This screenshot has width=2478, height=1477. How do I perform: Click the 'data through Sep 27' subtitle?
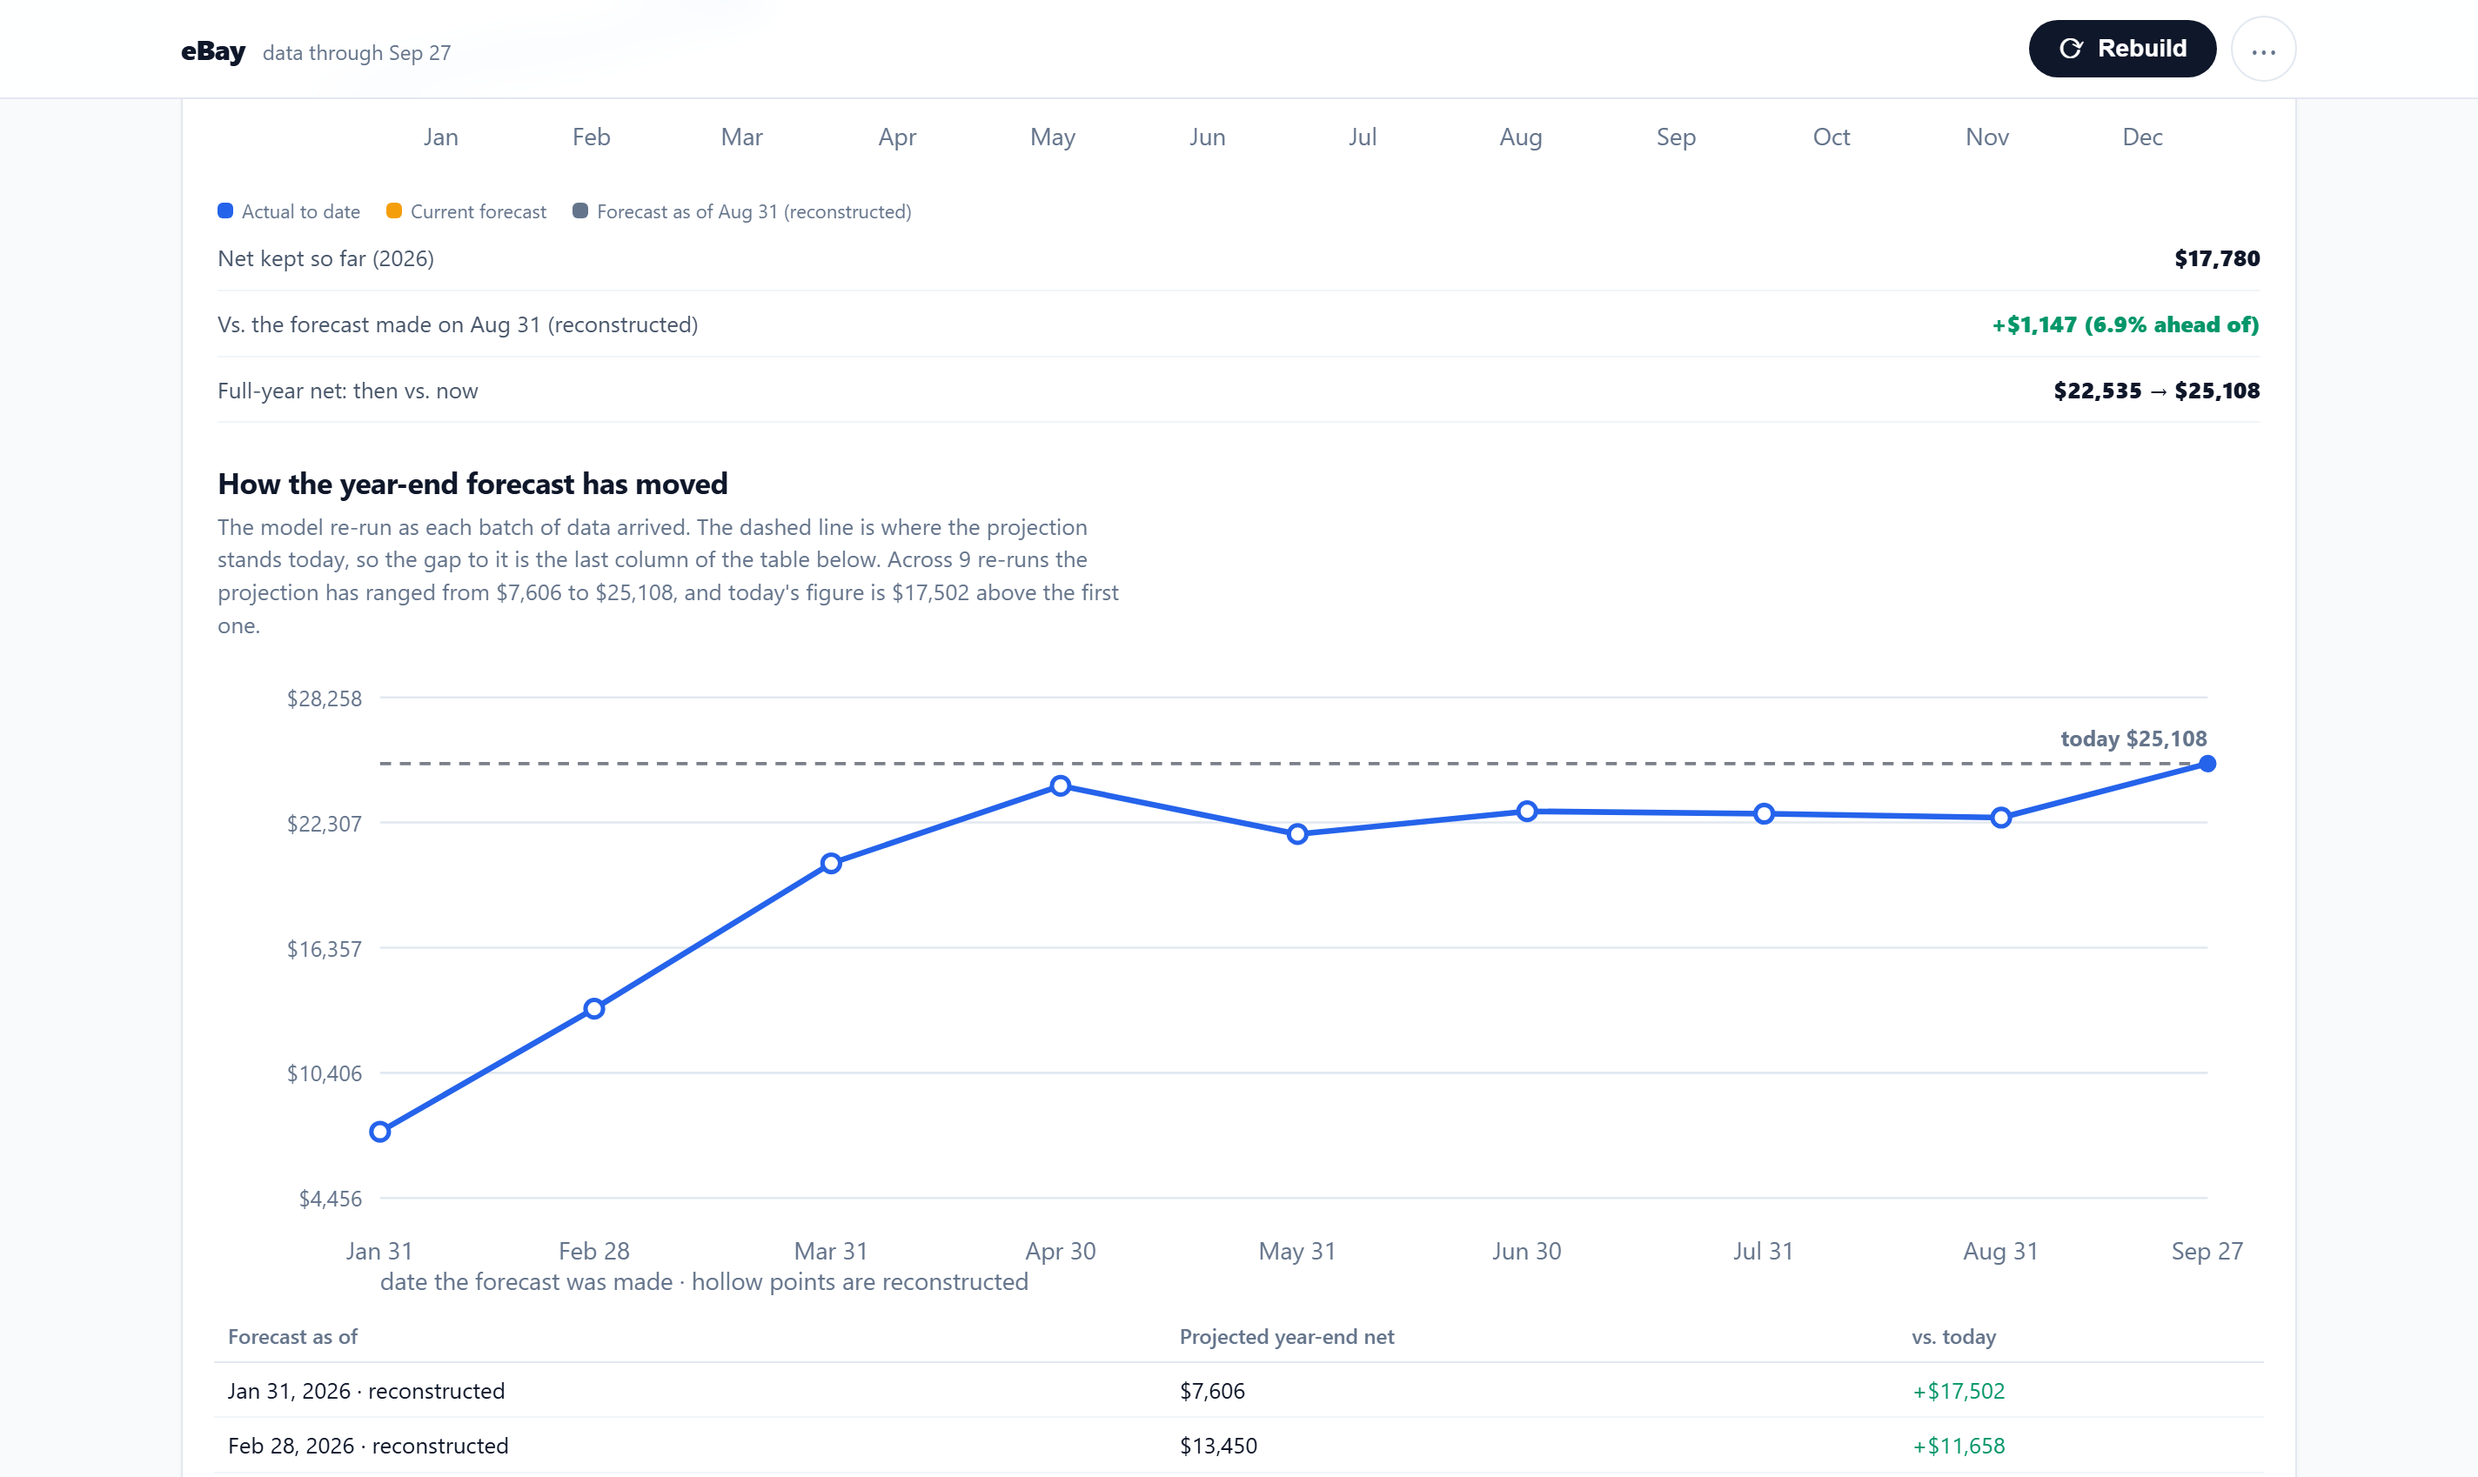tap(357, 53)
